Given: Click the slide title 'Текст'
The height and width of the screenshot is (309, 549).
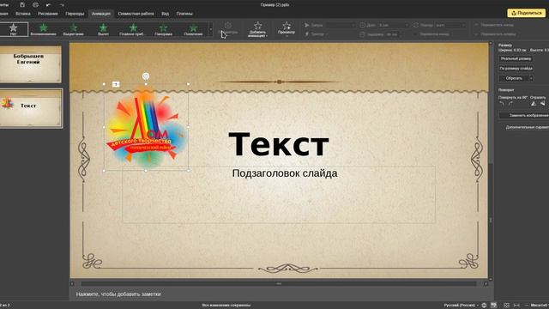Looking at the screenshot, I should click(279, 144).
